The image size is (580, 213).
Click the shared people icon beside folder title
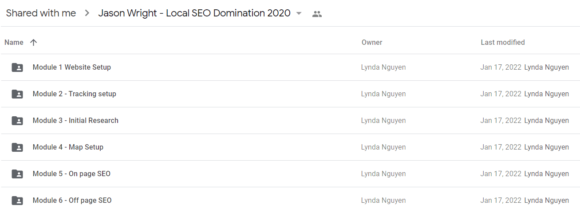tap(317, 14)
